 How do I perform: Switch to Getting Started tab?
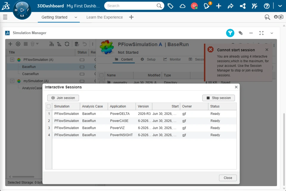click(x=54, y=17)
